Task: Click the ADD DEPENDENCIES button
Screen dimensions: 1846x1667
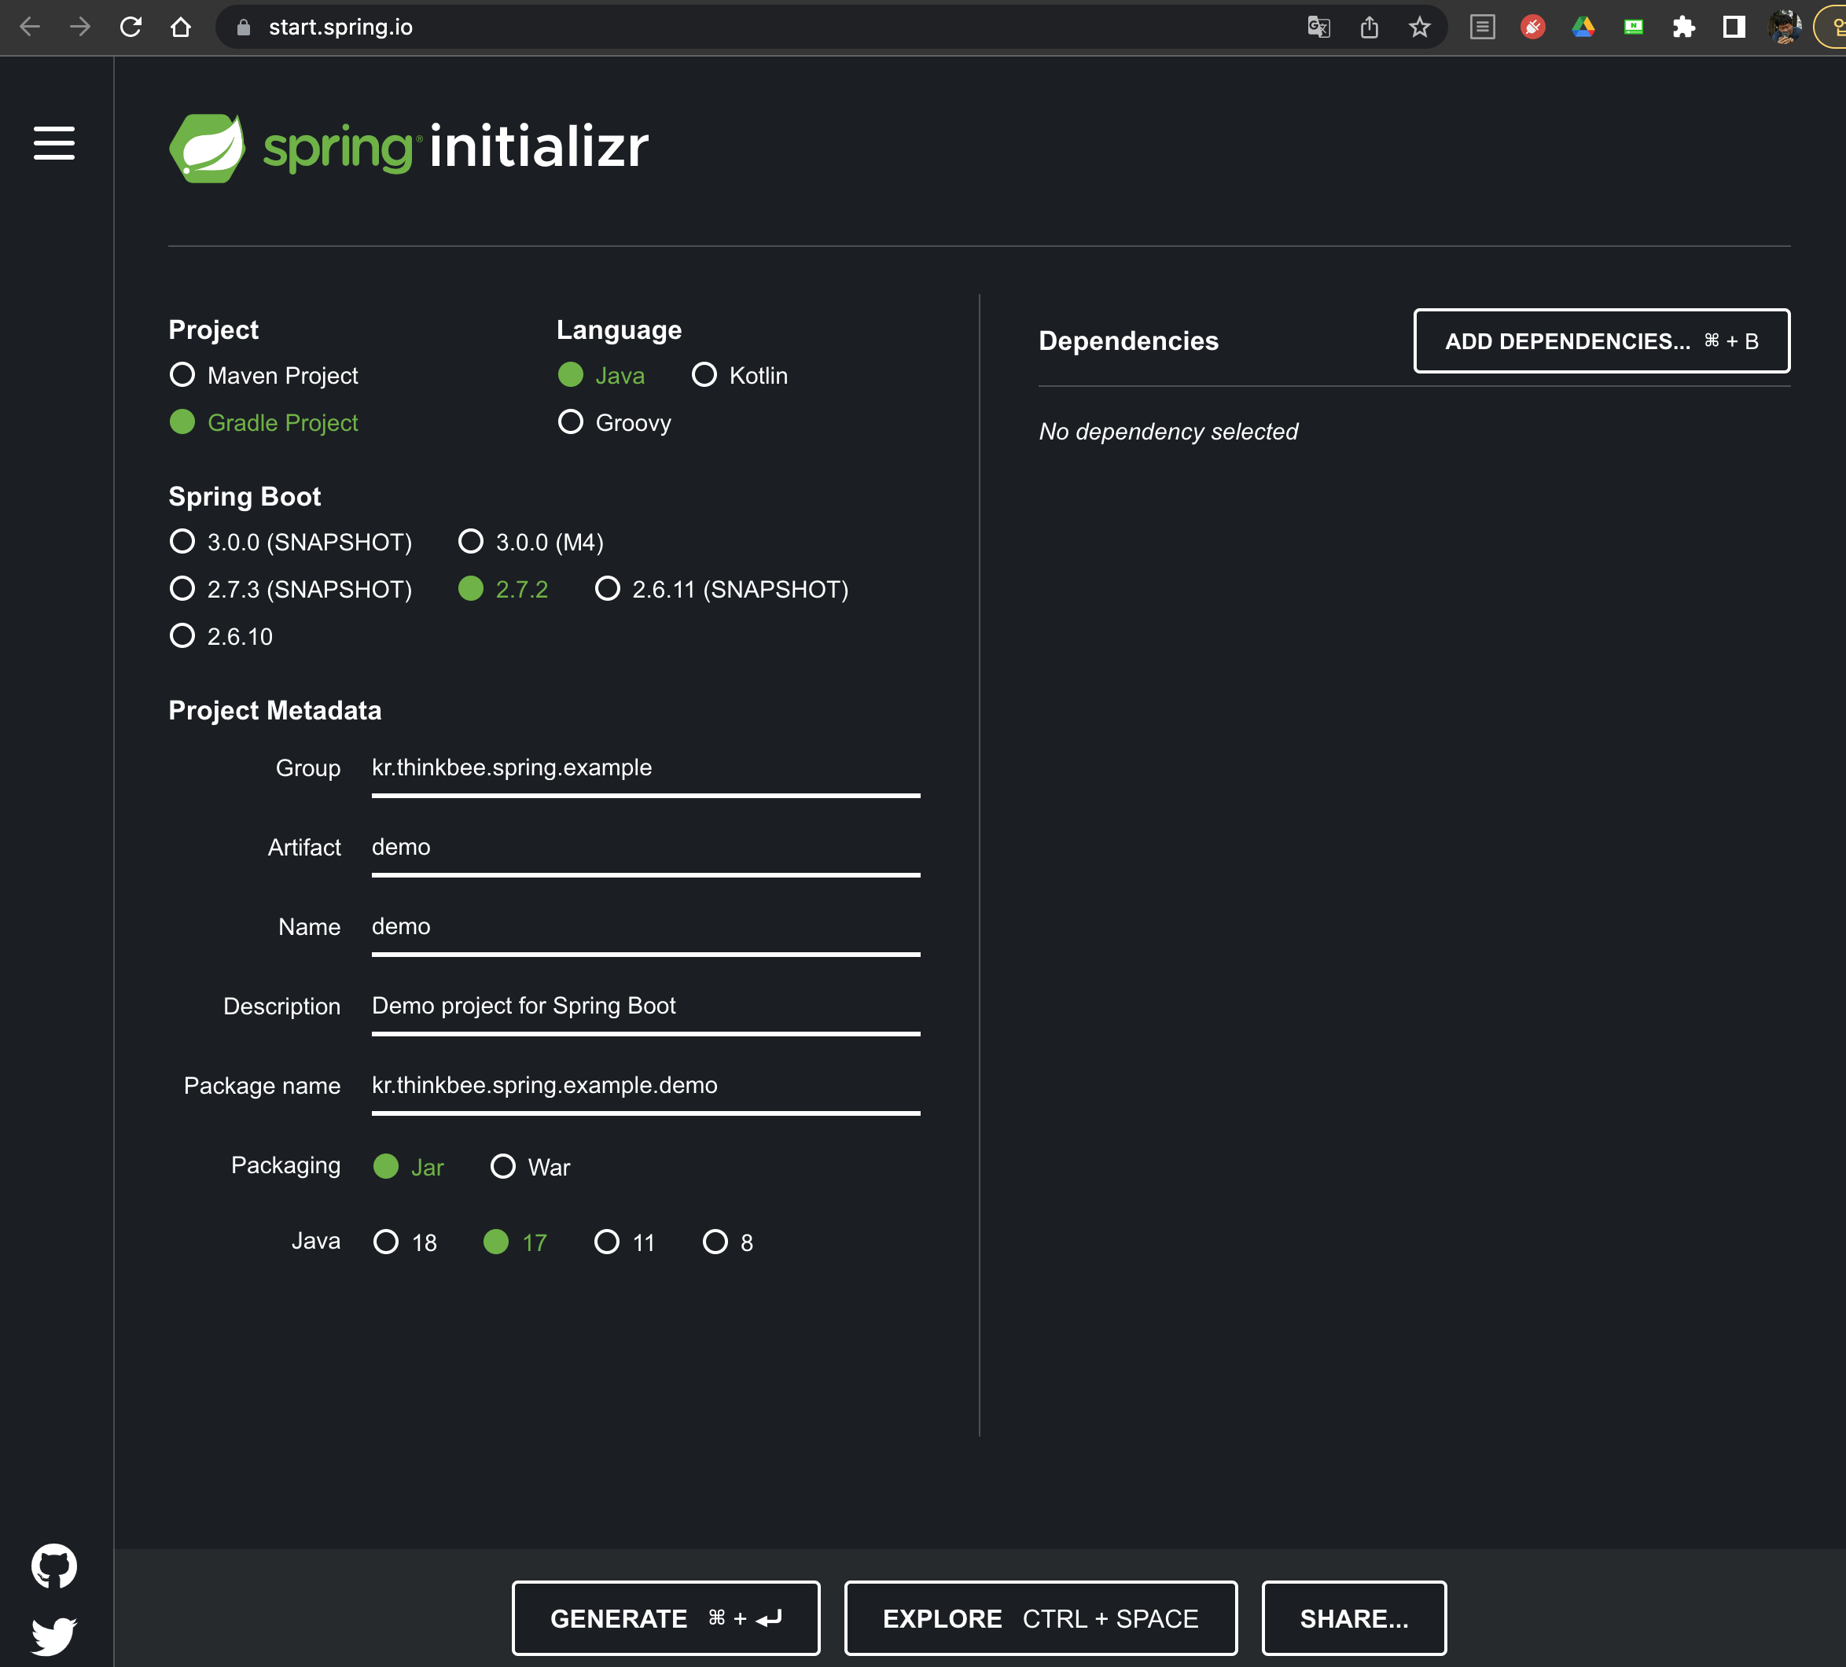Action: point(1601,340)
